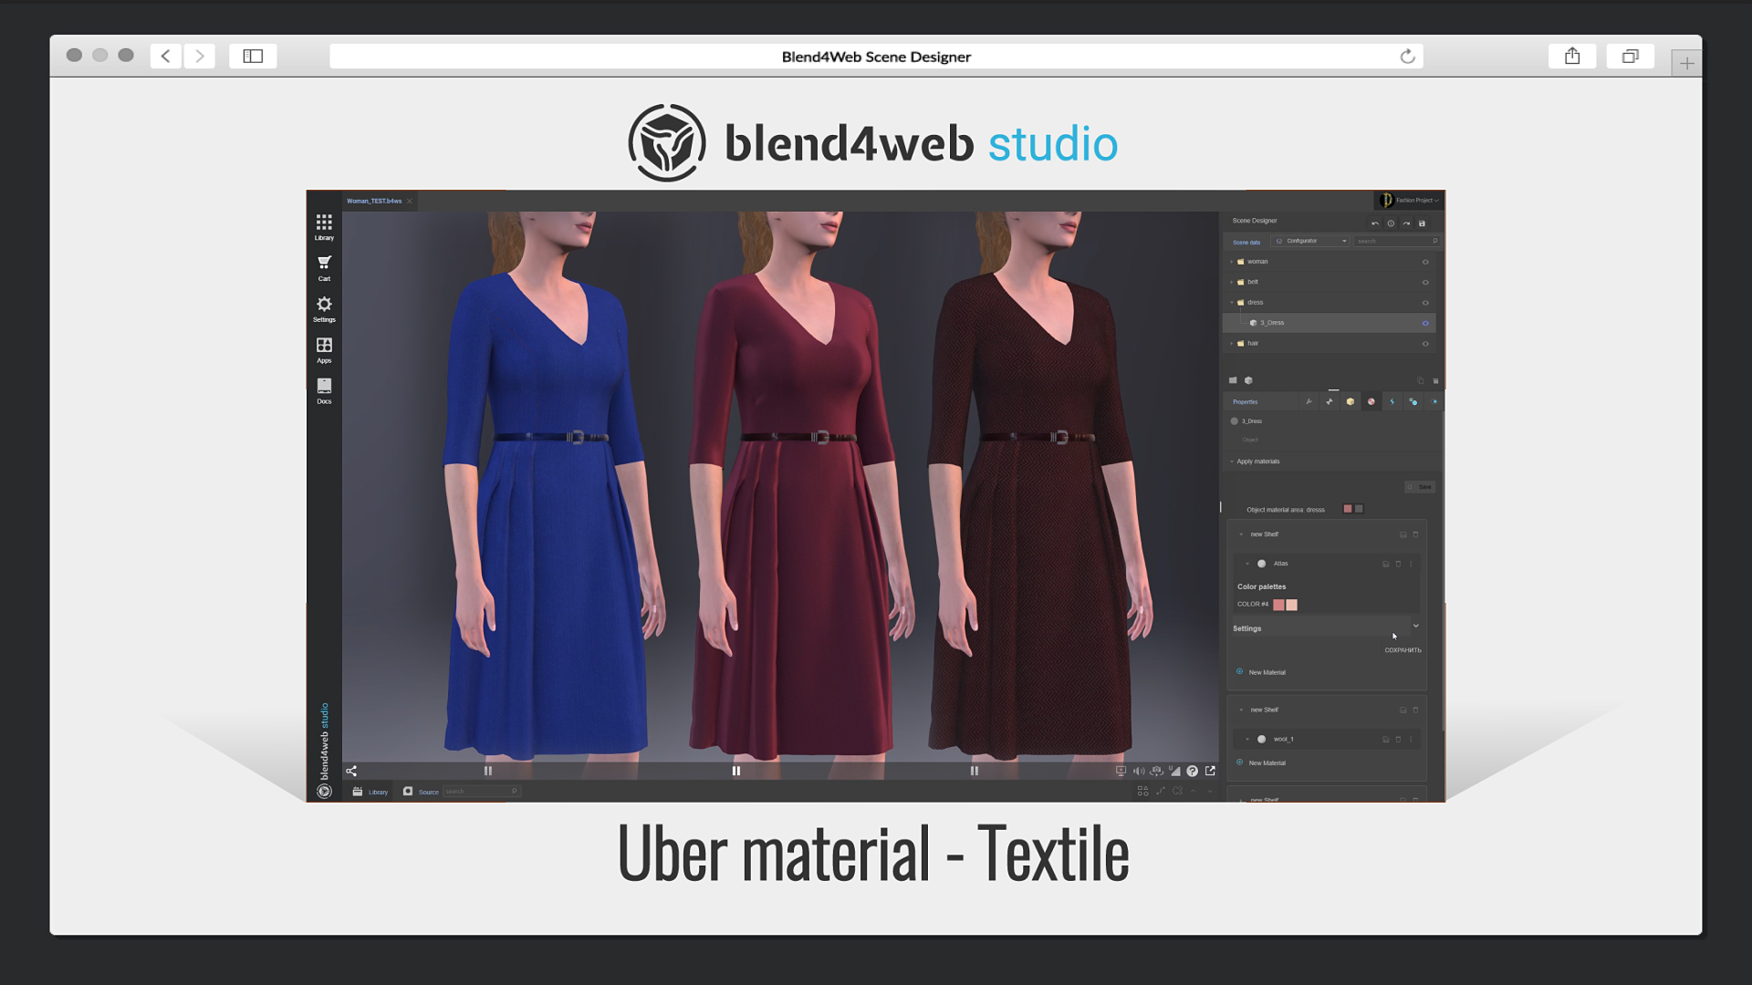Screen dimensions: 1752x985
Task: Click the save disk icon in Scene Designer
Action: (1422, 223)
